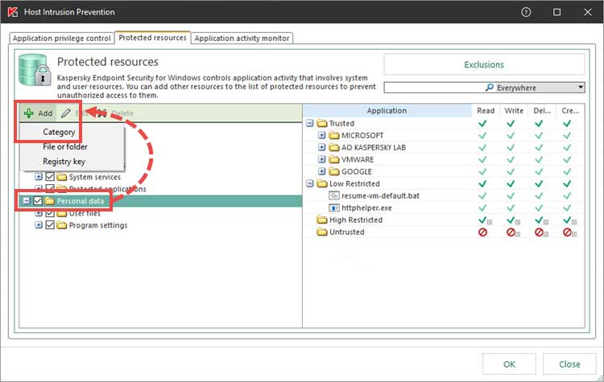Click the Read block icon for Untrusted
Viewport: 604px width, 382px height.
[482, 232]
